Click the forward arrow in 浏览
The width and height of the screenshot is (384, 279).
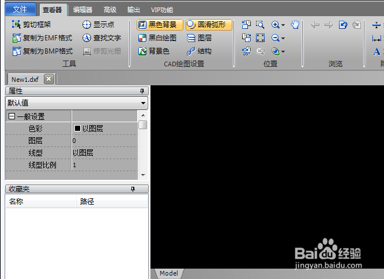(329, 25)
